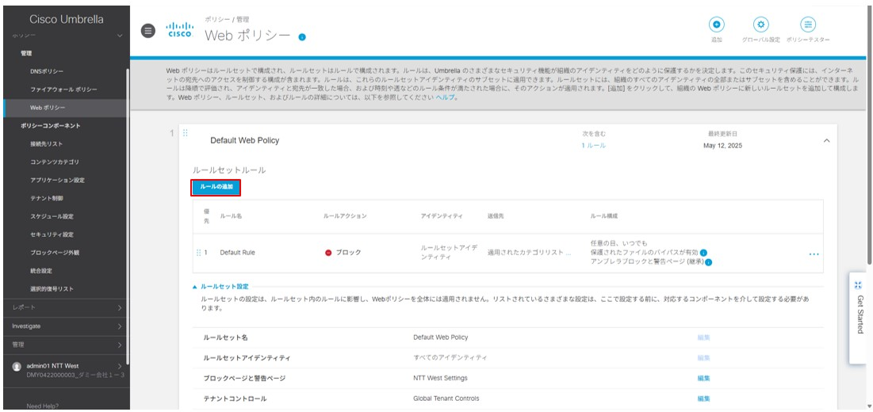The width and height of the screenshot is (873, 412).
Task: Click the May 12, 2025 date
Action: (722, 146)
